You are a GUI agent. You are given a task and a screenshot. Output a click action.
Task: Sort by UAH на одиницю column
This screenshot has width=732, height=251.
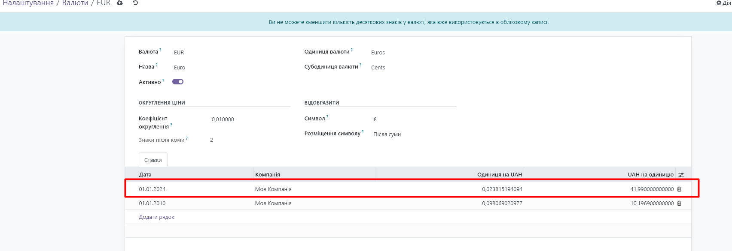pyautogui.click(x=650, y=174)
